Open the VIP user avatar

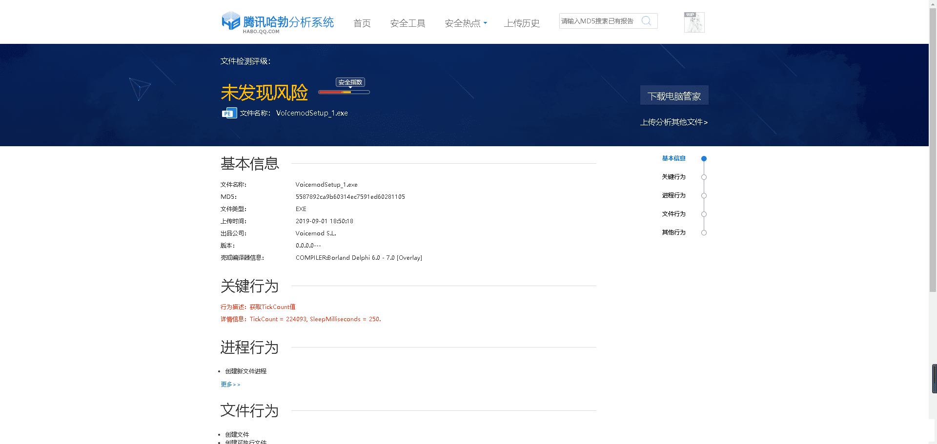point(694,22)
